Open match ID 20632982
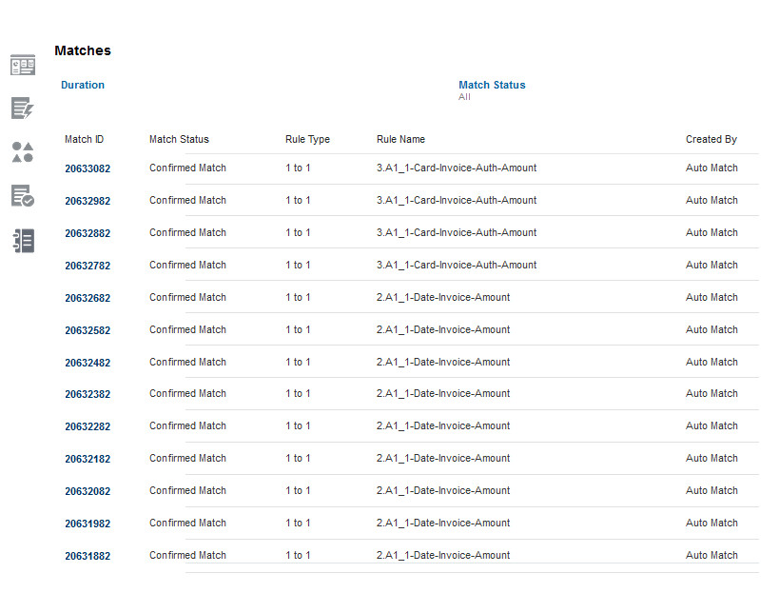The width and height of the screenshot is (779, 593). pyautogui.click(x=88, y=202)
